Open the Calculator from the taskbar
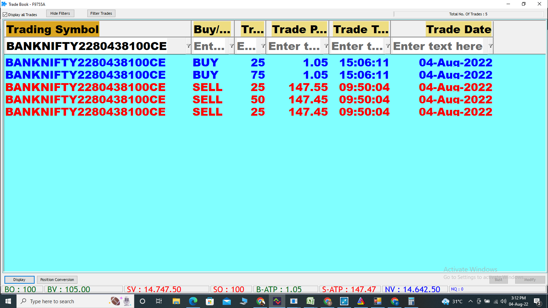This screenshot has height=308, width=548. (411, 301)
